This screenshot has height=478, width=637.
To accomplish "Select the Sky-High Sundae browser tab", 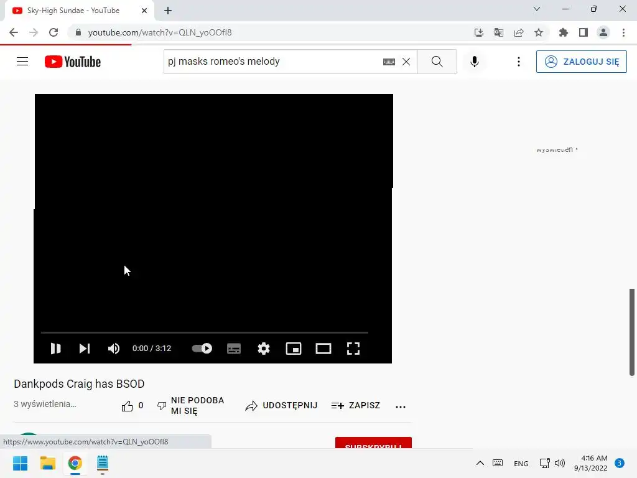I will coord(79,11).
